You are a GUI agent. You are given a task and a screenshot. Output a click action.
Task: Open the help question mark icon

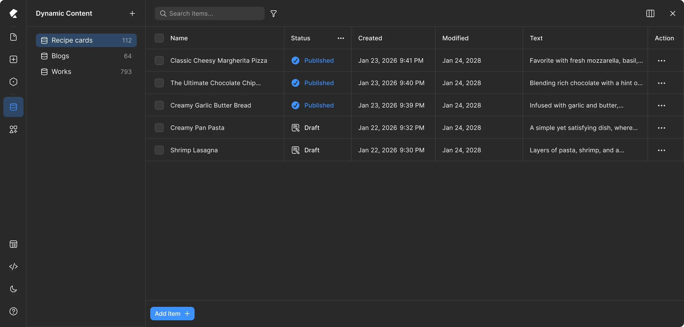(x=13, y=311)
